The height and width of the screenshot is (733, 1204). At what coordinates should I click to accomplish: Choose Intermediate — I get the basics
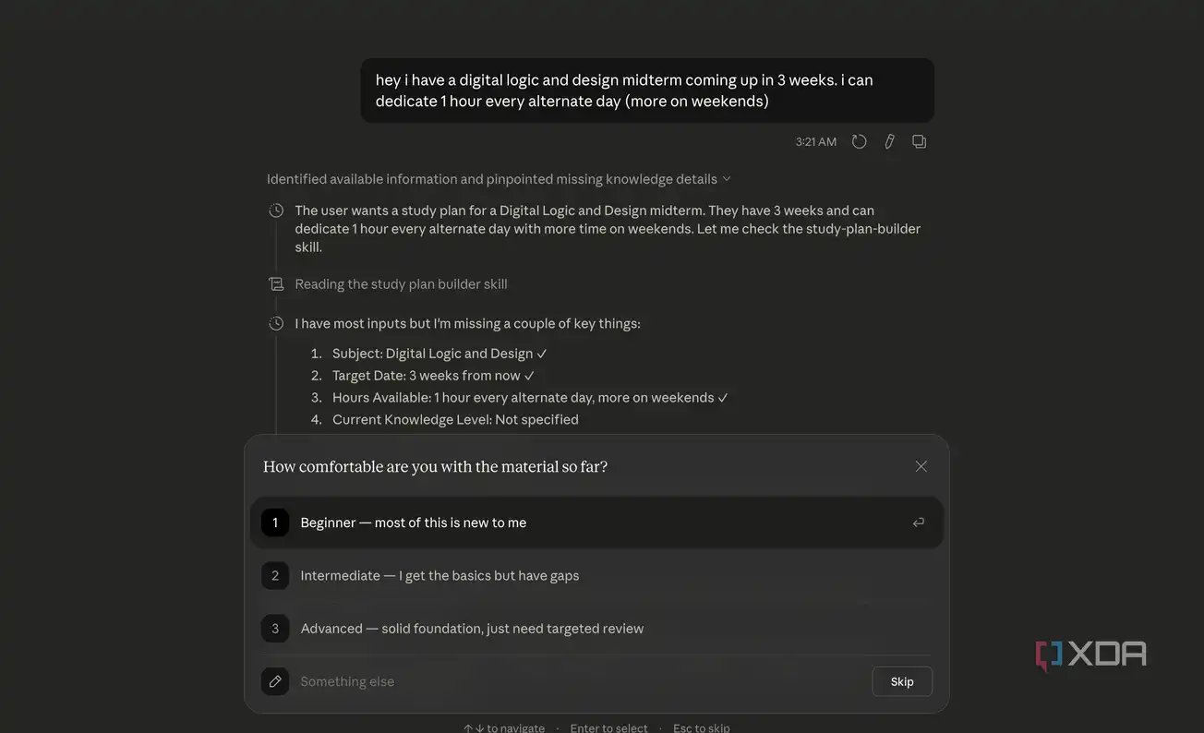tap(596, 575)
